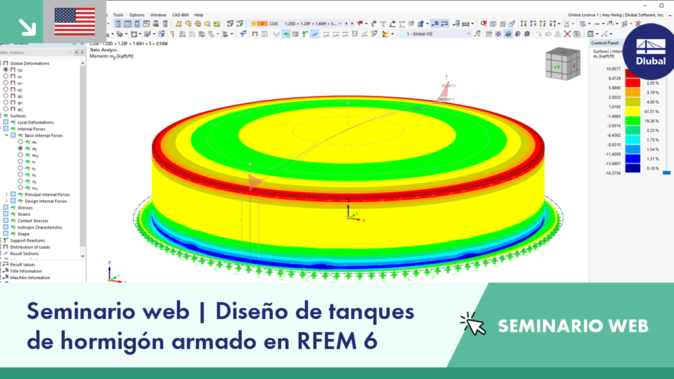Click the Title Information item
Screen dimensions: 674x379
[26, 271]
